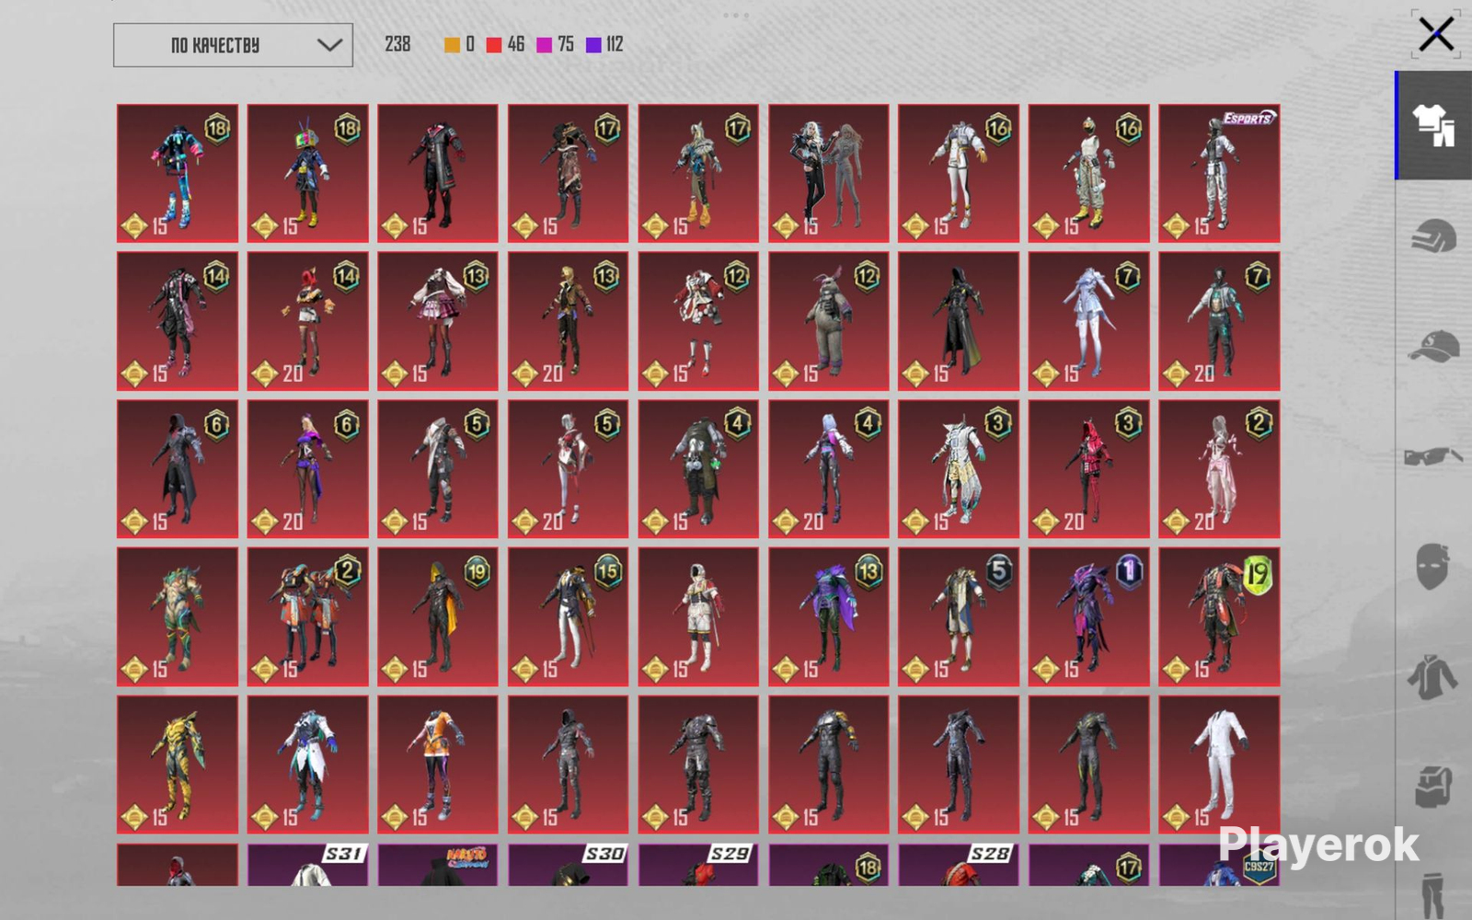
Task: Select the dark hooded outfit with badge 6
Action: [178, 469]
